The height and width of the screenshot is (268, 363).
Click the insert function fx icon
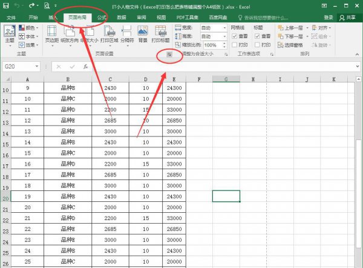(86, 67)
